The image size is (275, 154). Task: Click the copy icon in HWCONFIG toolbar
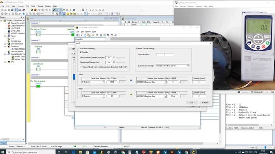point(85,35)
